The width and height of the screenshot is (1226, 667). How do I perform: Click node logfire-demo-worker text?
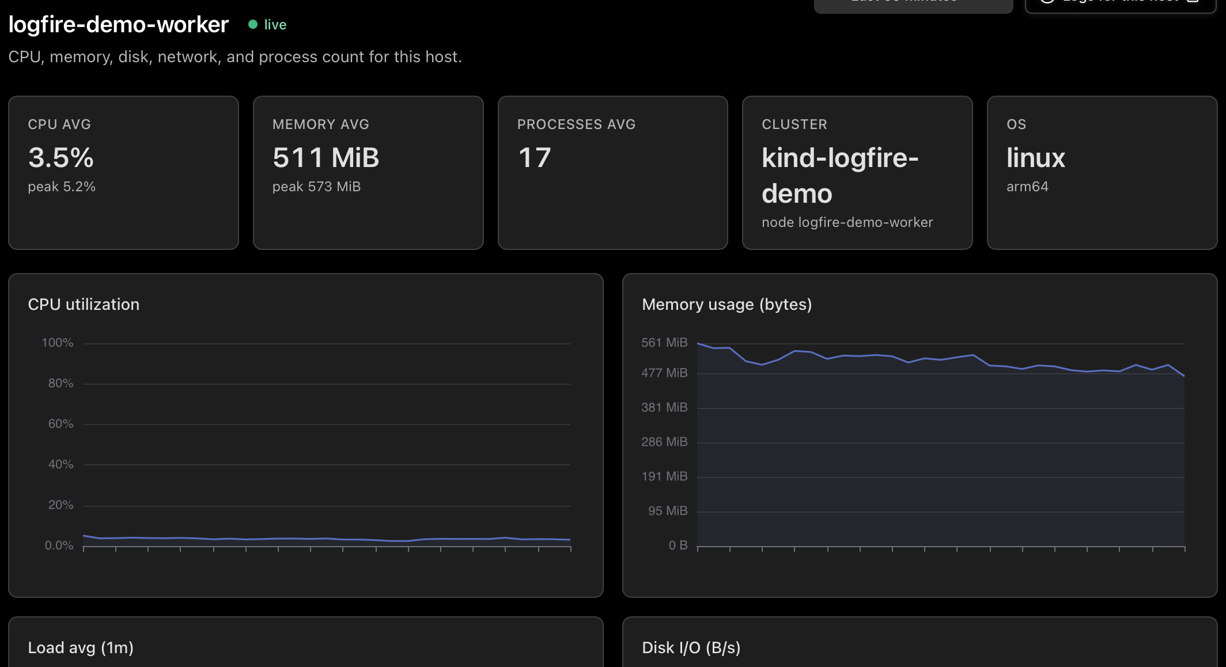(847, 222)
